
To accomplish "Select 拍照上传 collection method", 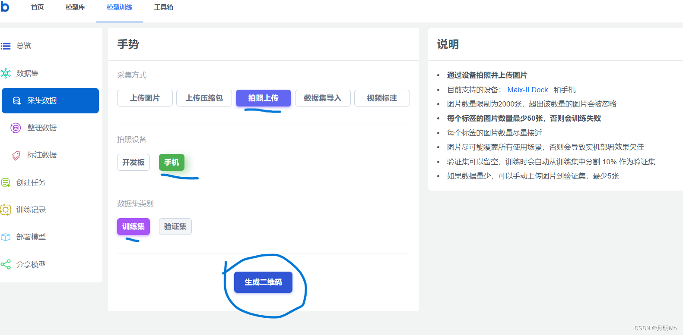I will (x=264, y=98).
